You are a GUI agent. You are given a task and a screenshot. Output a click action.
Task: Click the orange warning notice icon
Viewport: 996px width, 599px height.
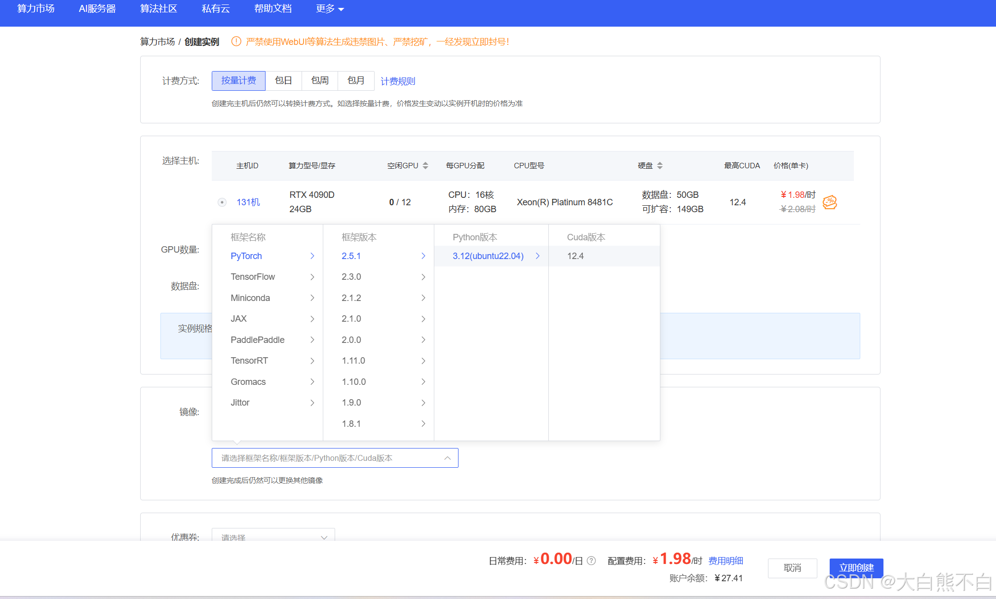236,41
